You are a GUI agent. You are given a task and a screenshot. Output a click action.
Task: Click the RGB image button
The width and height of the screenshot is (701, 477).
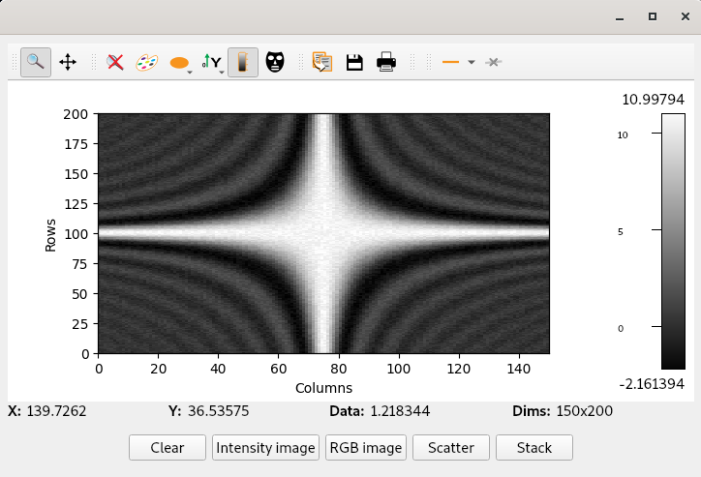(x=366, y=448)
